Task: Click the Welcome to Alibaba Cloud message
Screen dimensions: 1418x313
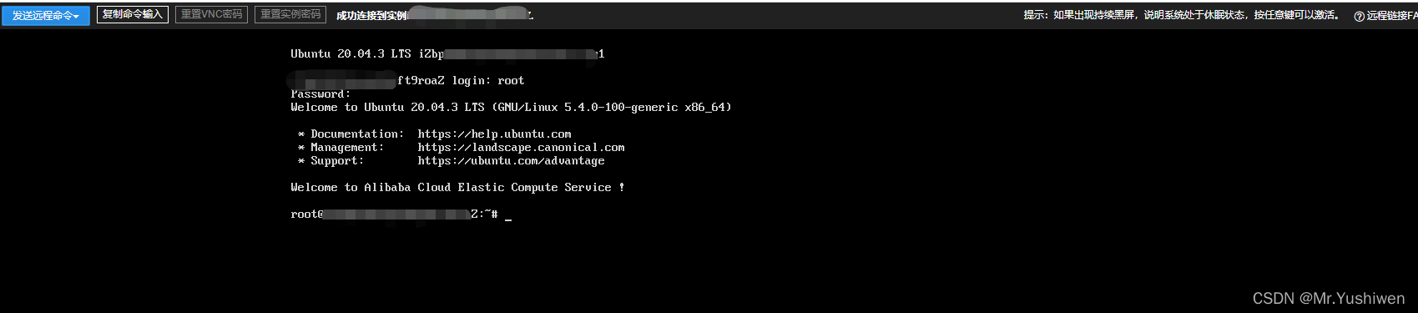Action: [457, 187]
